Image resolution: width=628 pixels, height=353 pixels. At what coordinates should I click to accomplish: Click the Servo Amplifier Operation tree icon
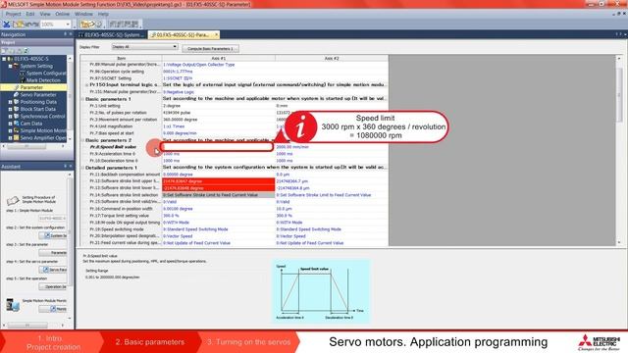click(x=16, y=137)
